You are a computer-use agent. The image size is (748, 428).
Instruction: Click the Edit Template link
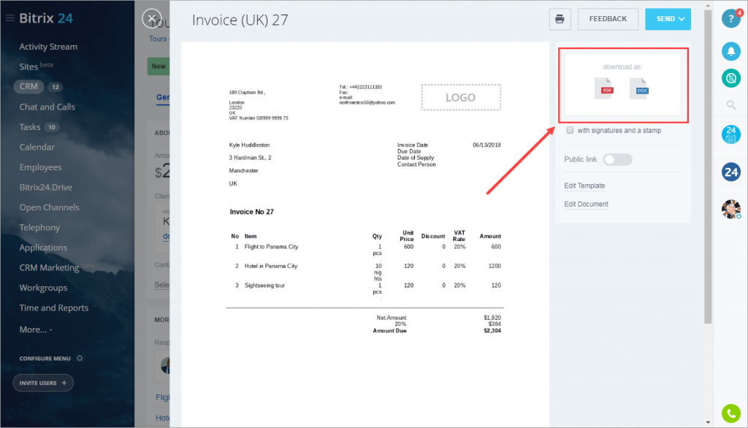pos(584,186)
